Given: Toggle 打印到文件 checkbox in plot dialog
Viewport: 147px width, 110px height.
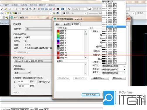Looking at the screenshot, I should click(x=15, y=53).
